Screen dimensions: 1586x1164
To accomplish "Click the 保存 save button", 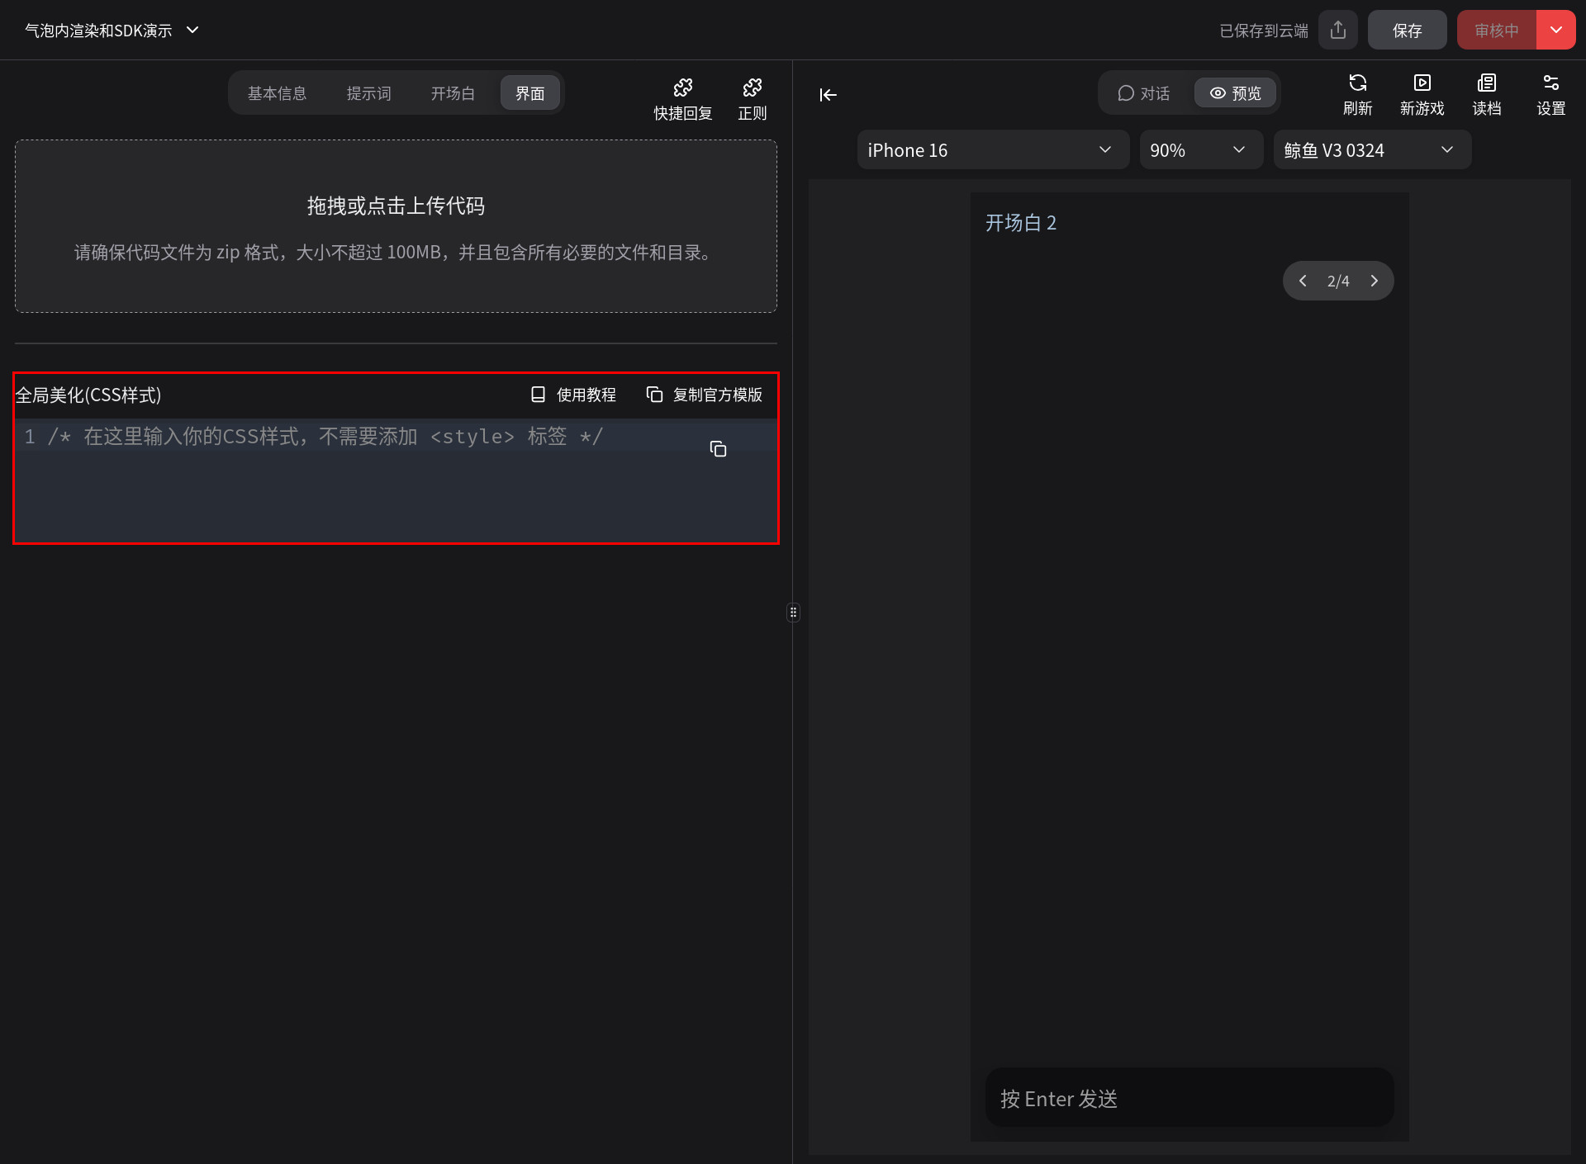I will point(1407,31).
